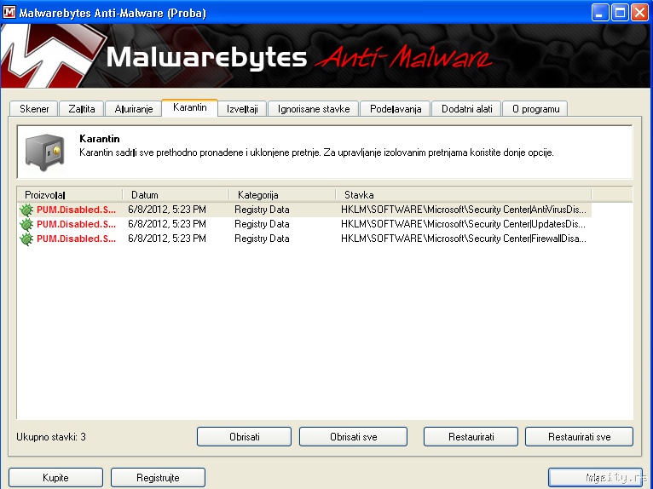Click Restaurirati sve button

point(580,436)
